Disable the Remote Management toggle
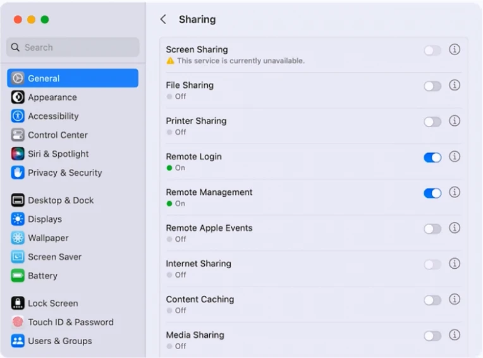Viewport: 483px width, 358px height. pos(432,193)
